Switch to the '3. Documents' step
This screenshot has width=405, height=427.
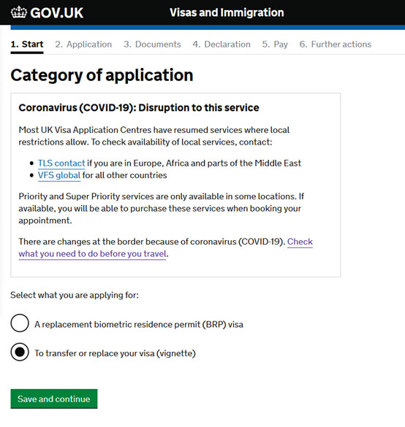152,44
